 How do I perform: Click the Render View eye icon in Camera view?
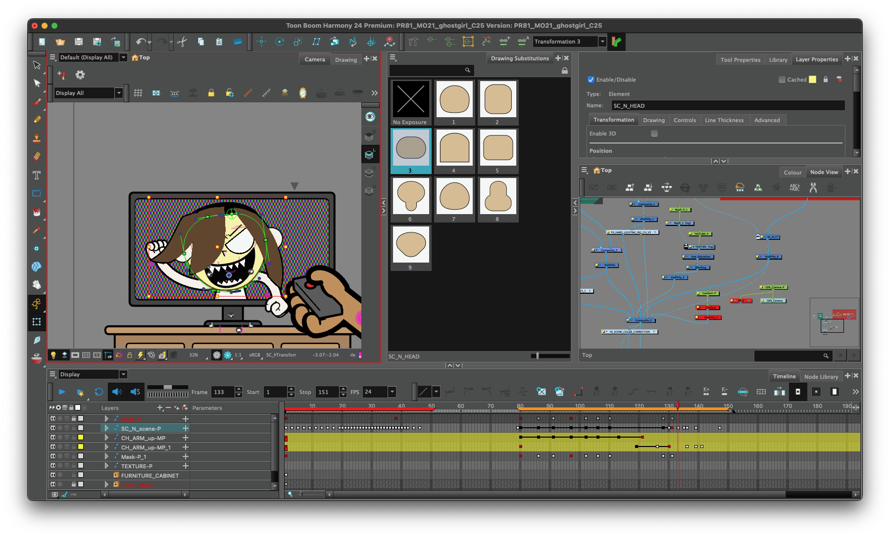[370, 117]
